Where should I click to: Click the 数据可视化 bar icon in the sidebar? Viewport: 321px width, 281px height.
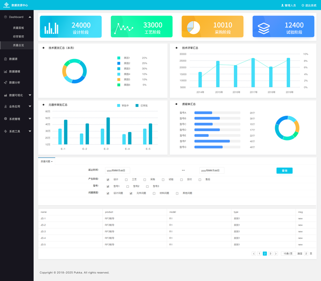click(6, 96)
